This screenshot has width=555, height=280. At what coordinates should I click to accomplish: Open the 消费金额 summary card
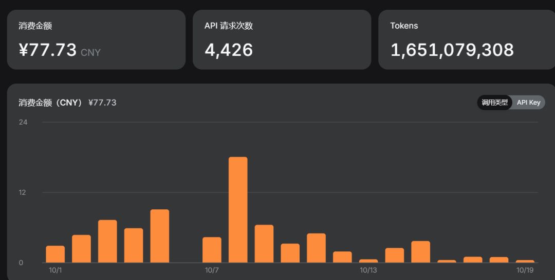[96, 39]
